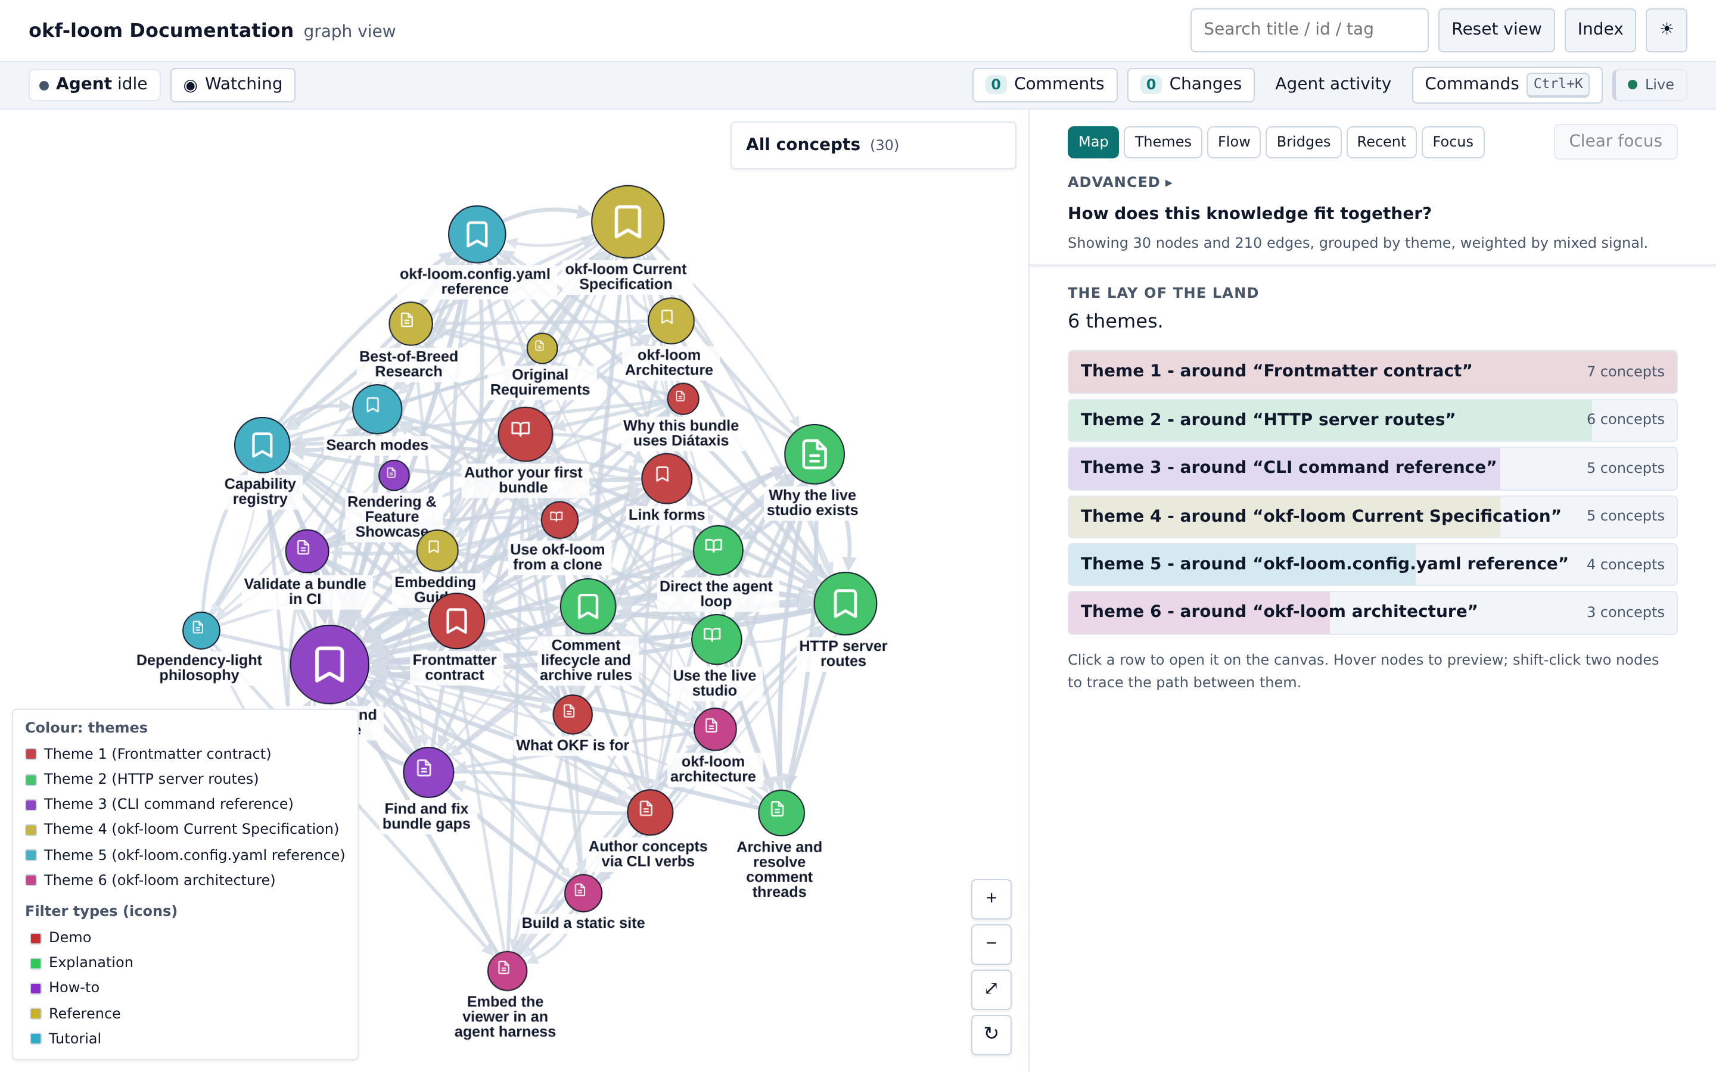Click the Archive and resolve comment threads node
Viewport: 1716px width, 1072px height.
781,812
